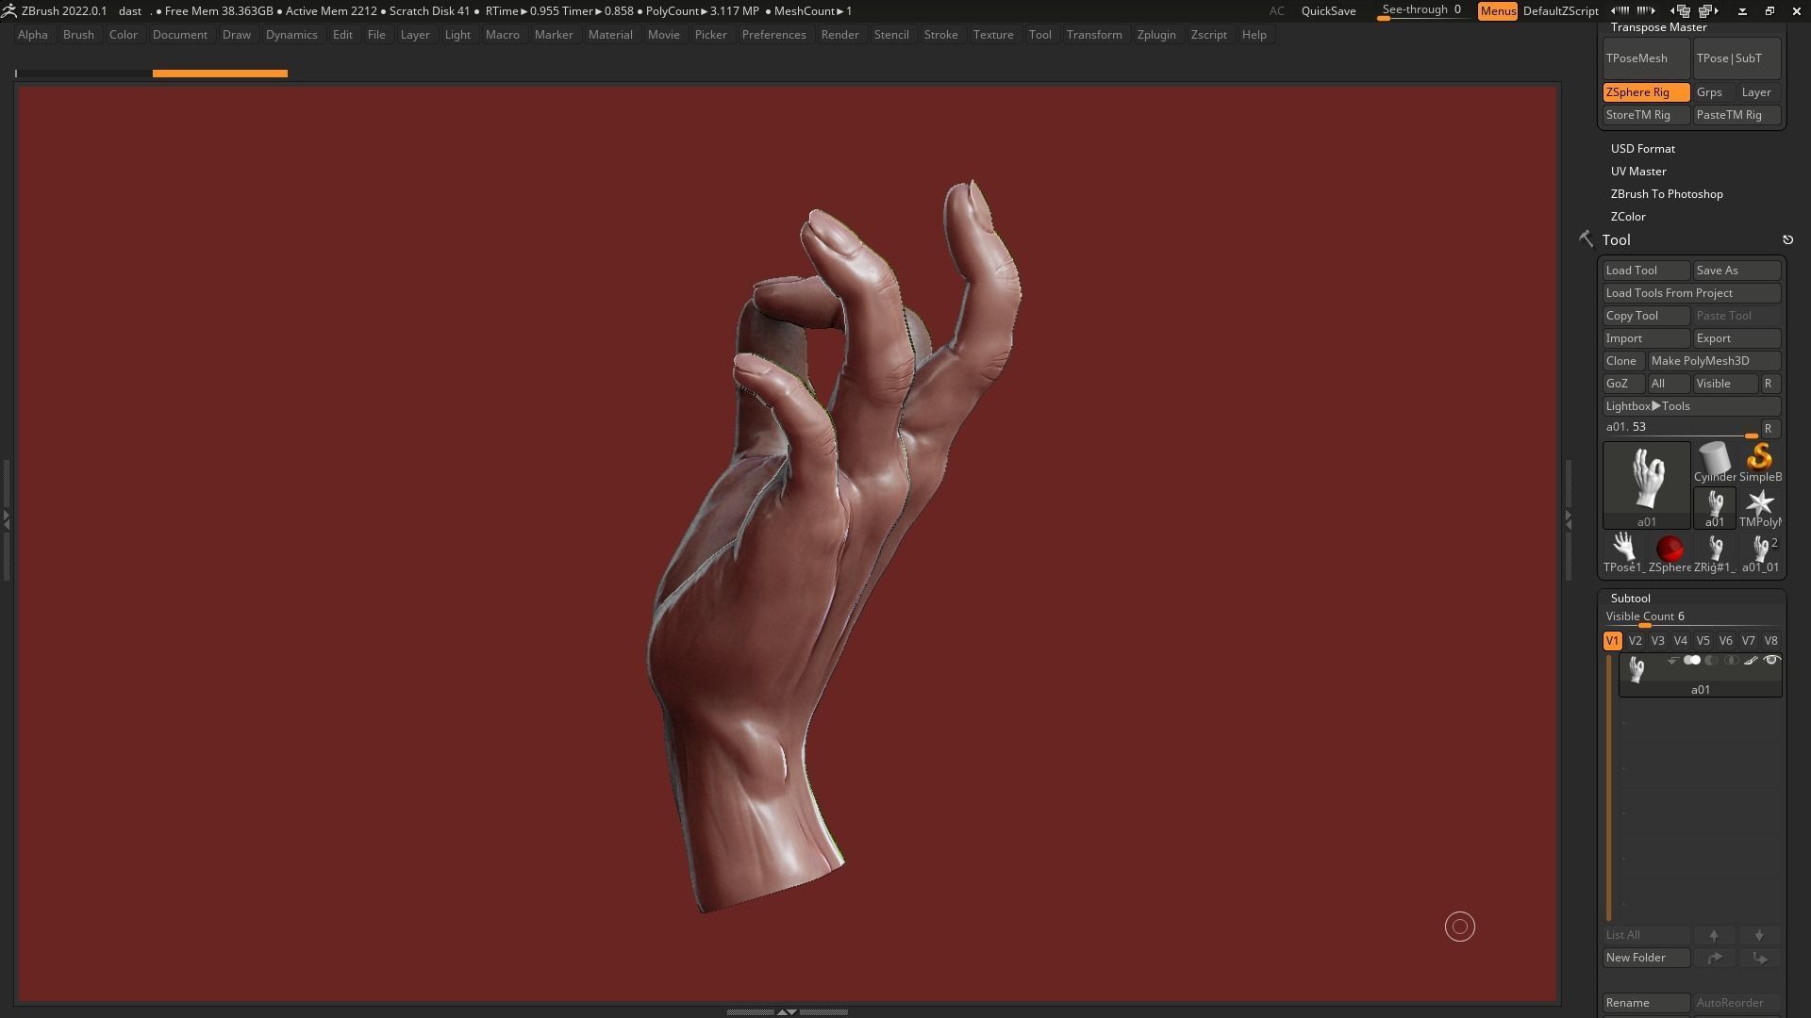Click the Tool palette refresh icon
The width and height of the screenshot is (1811, 1018).
tap(1787, 240)
